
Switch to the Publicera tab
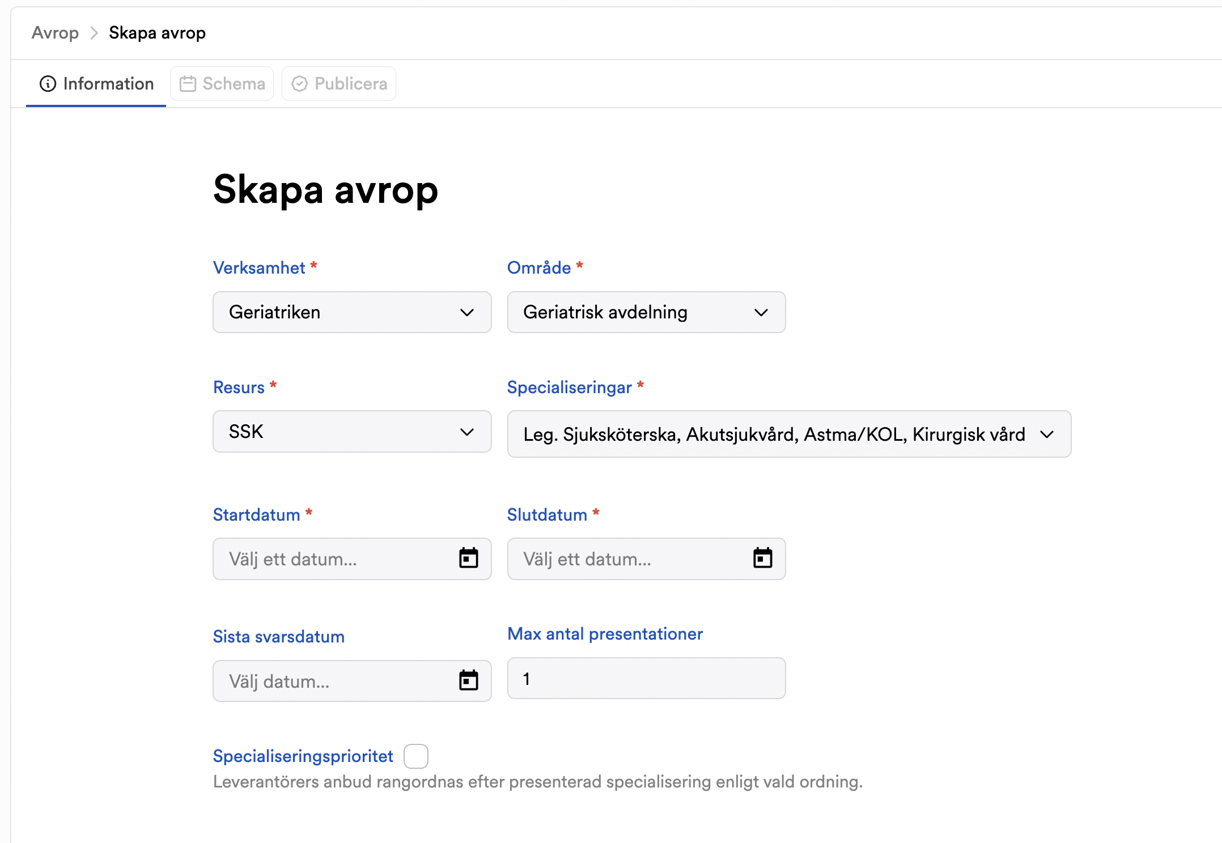(339, 84)
